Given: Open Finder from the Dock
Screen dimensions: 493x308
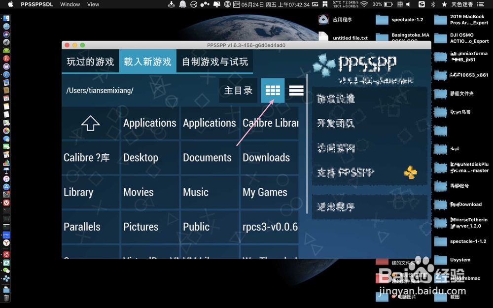Looking at the screenshot, I should click(x=6, y=18).
